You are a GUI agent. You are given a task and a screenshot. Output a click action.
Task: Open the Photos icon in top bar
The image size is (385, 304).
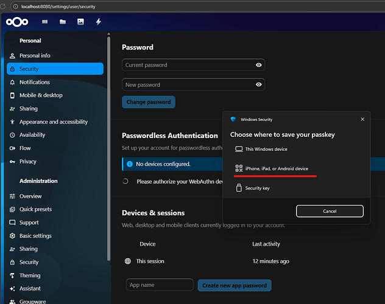click(x=80, y=22)
